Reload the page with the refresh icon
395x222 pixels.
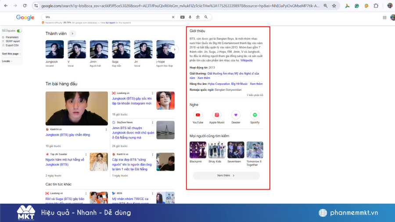tap(25, 6)
